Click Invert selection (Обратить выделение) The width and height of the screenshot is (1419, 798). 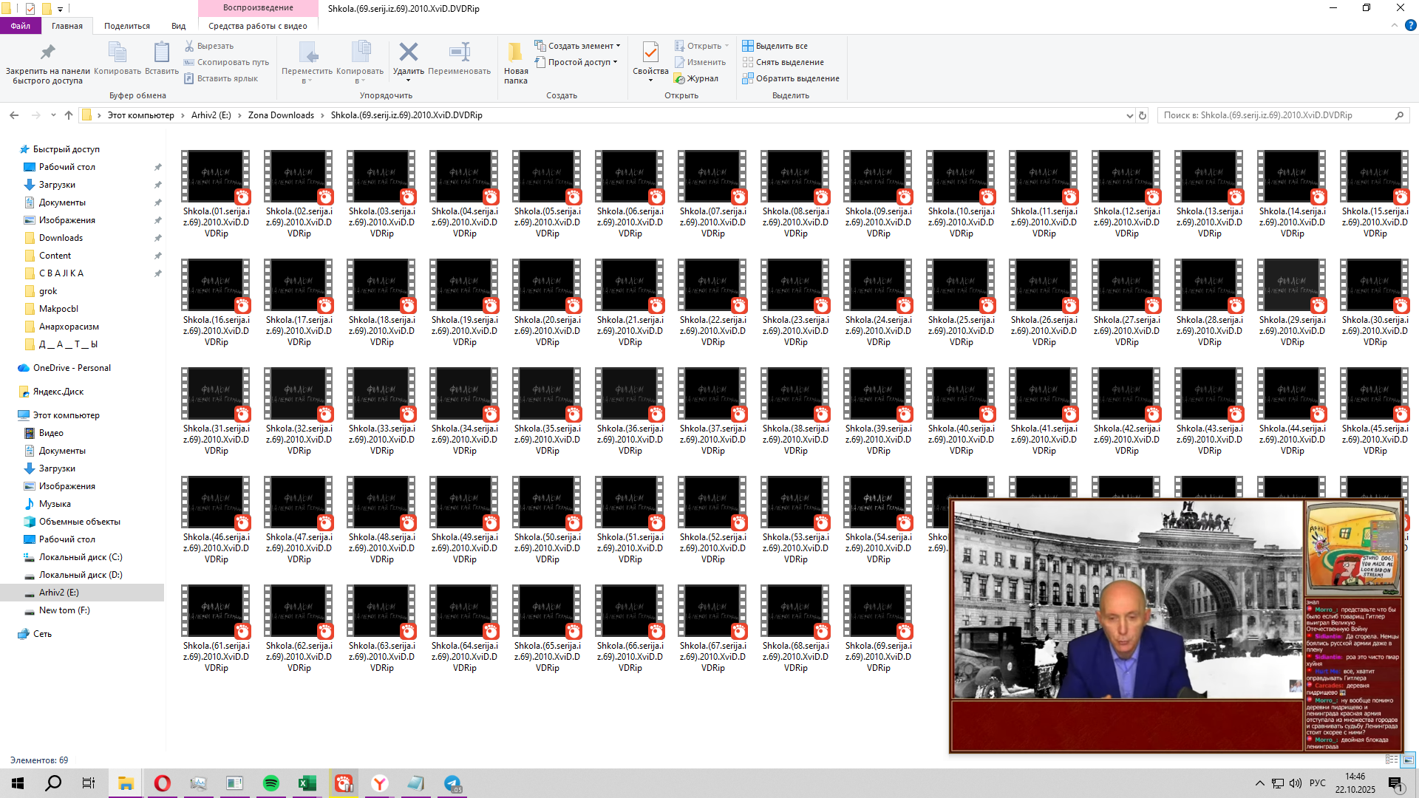tap(791, 78)
